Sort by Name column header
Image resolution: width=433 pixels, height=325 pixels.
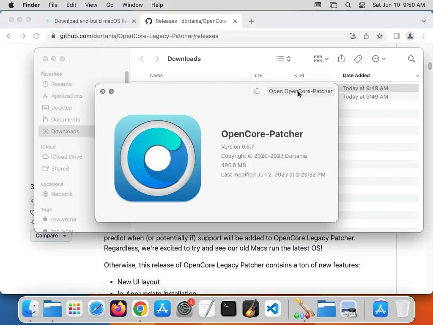click(156, 75)
